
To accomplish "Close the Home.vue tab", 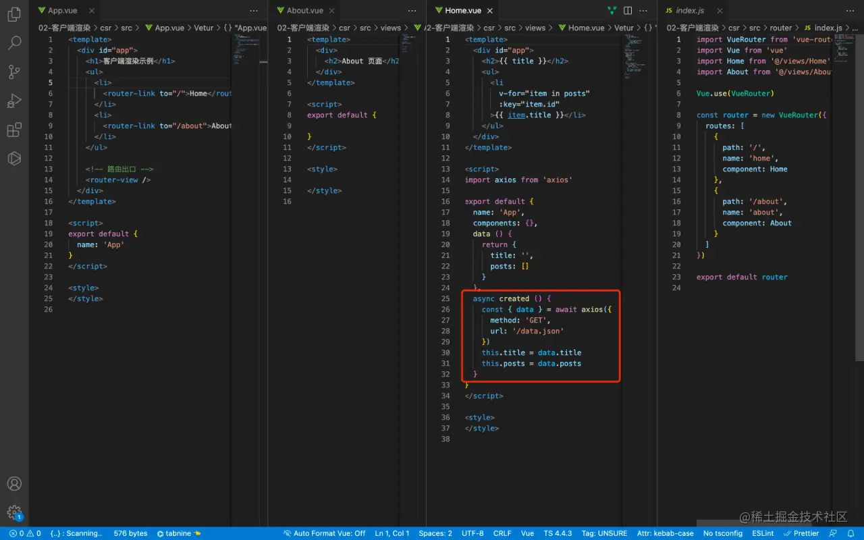I will (x=490, y=11).
